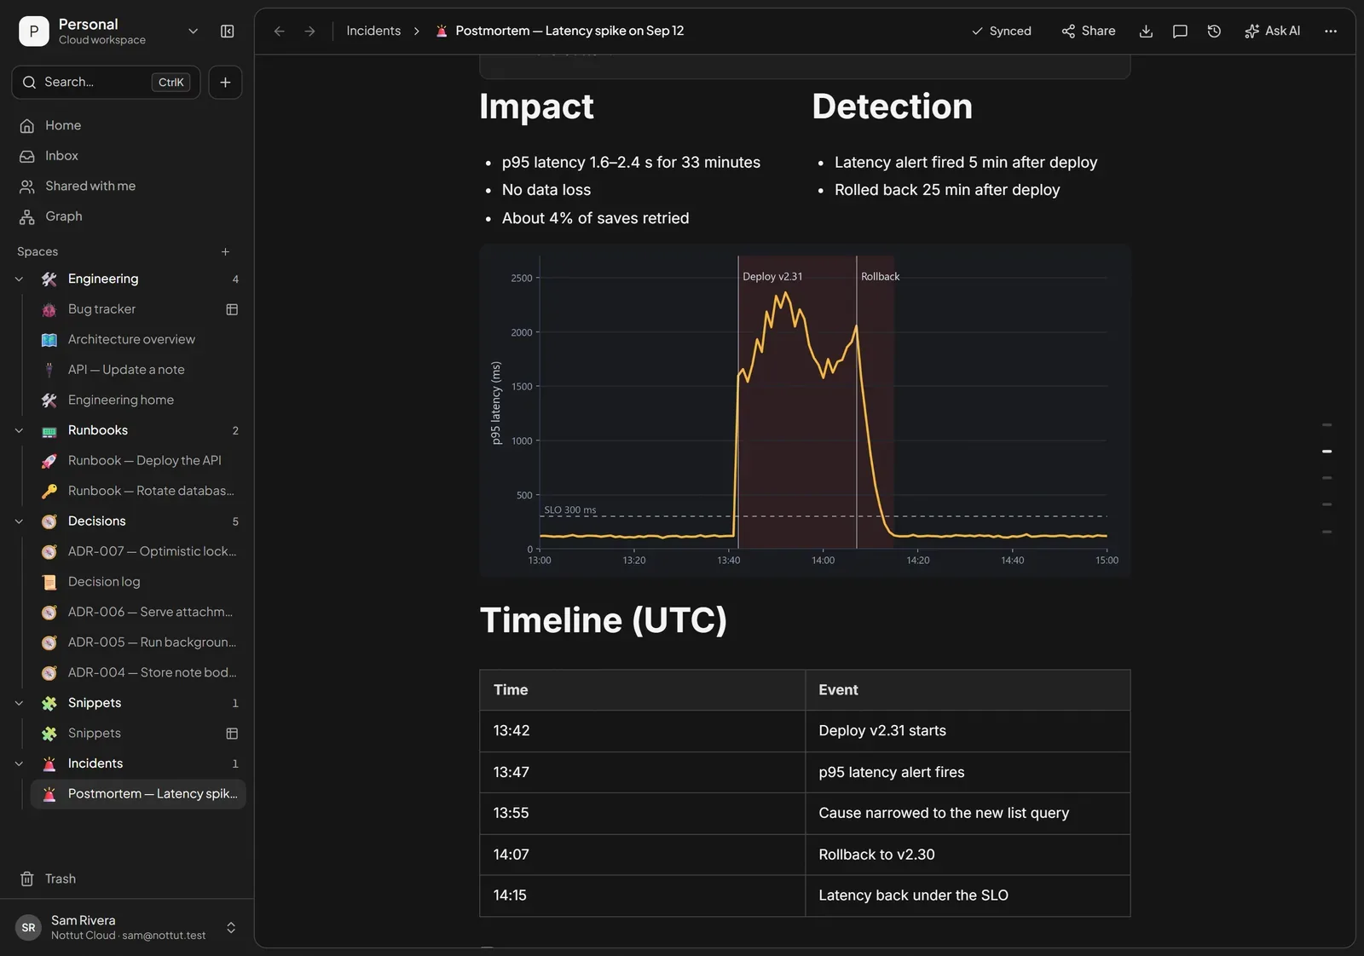Open Ask AI
This screenshot has width=1364, height=956.
(1272, 32)
